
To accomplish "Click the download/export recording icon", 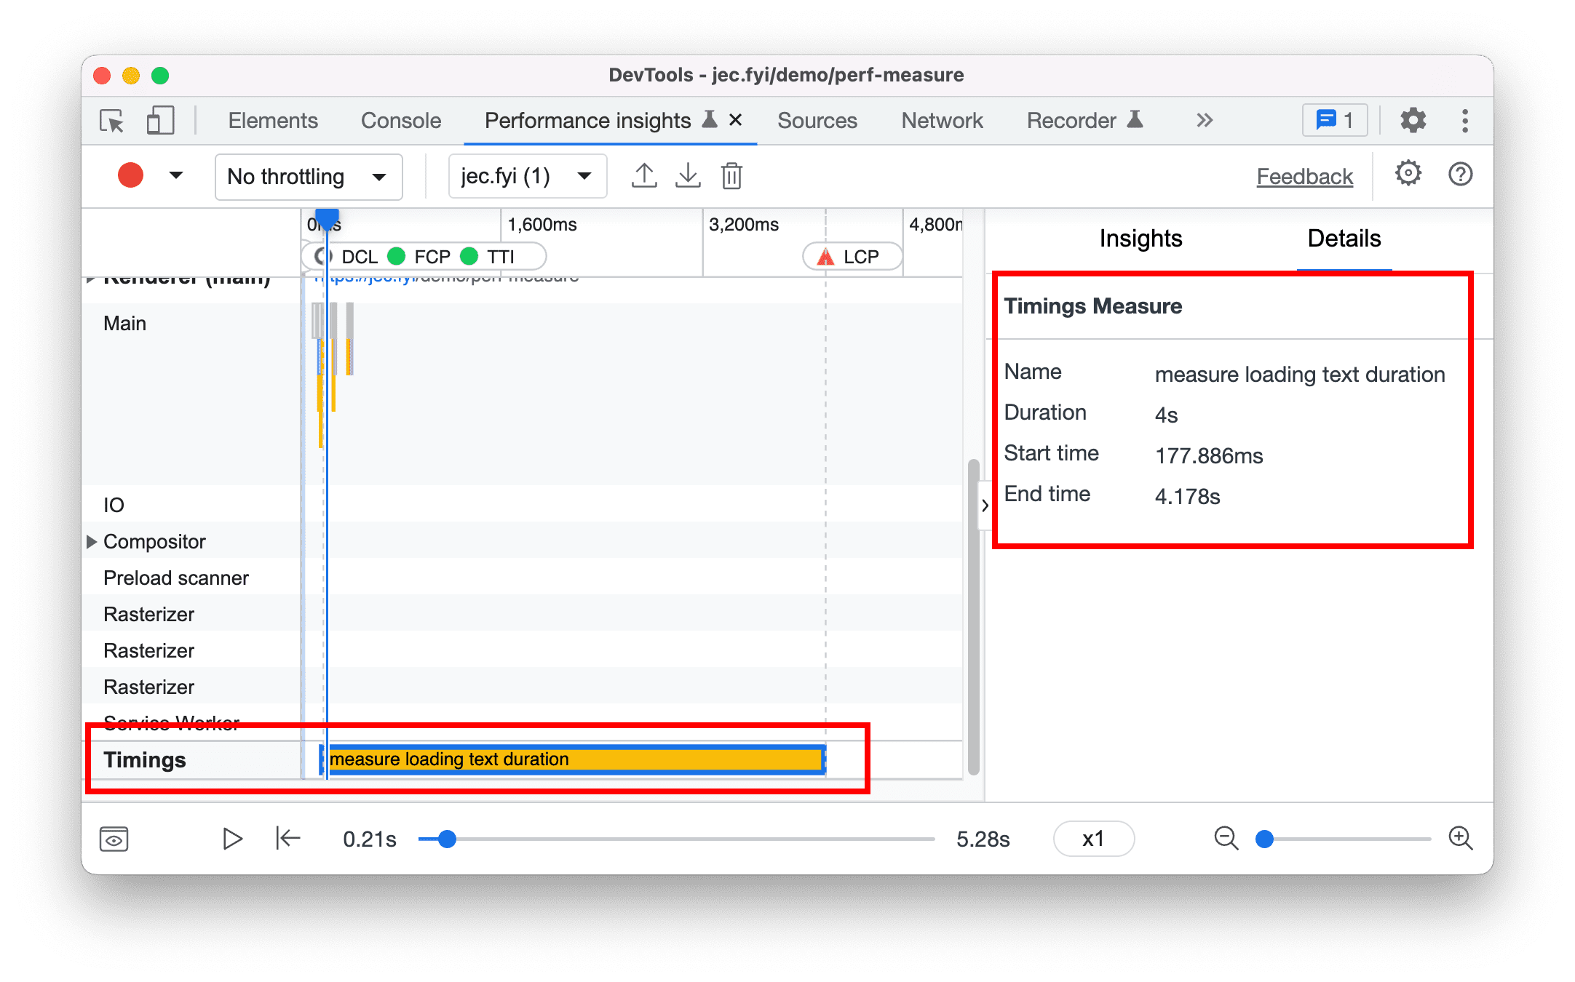I will point(687,175).
